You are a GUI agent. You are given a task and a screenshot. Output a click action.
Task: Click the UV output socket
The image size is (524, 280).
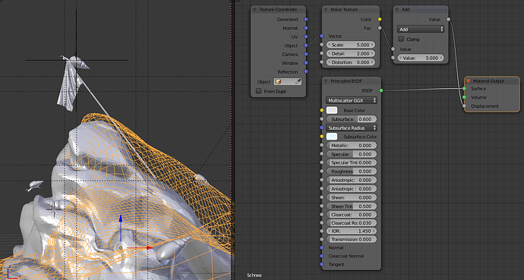[x=306, y=36]
